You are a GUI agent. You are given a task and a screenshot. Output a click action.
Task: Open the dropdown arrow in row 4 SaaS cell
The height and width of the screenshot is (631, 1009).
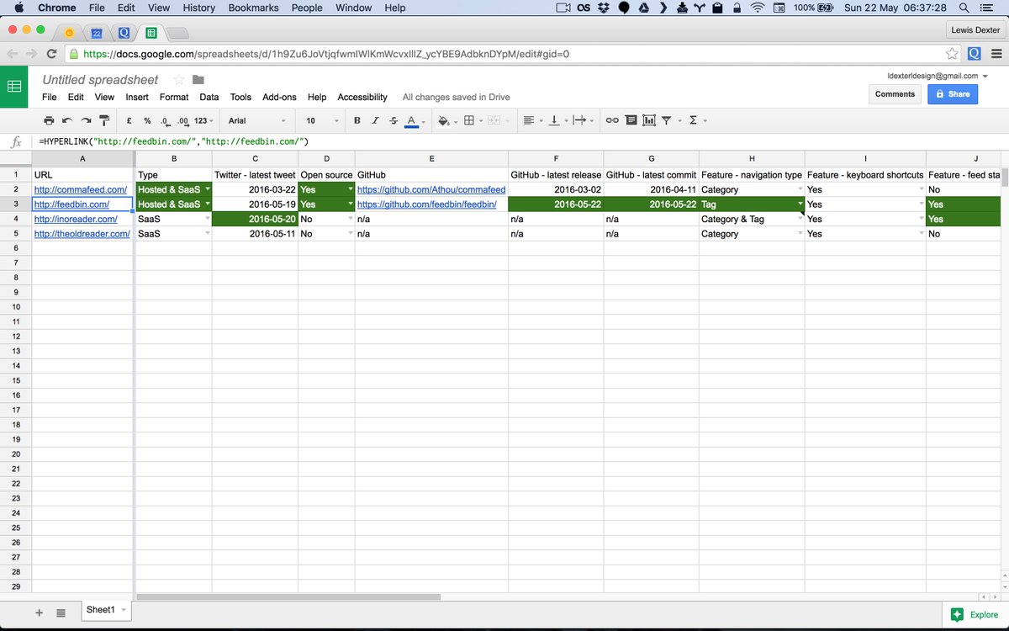click(207, 219)
